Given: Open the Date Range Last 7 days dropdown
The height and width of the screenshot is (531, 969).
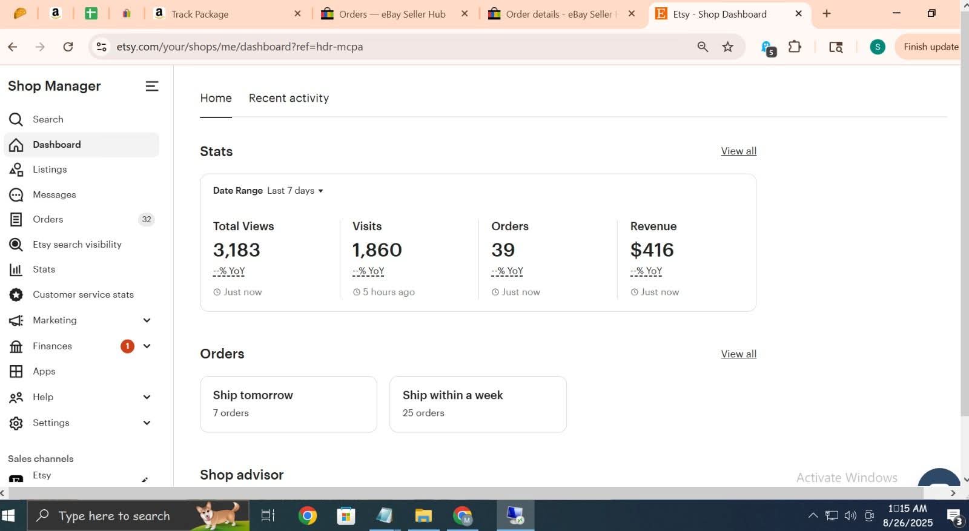Looking at the screenshot, I should click(x=296, y=191).
